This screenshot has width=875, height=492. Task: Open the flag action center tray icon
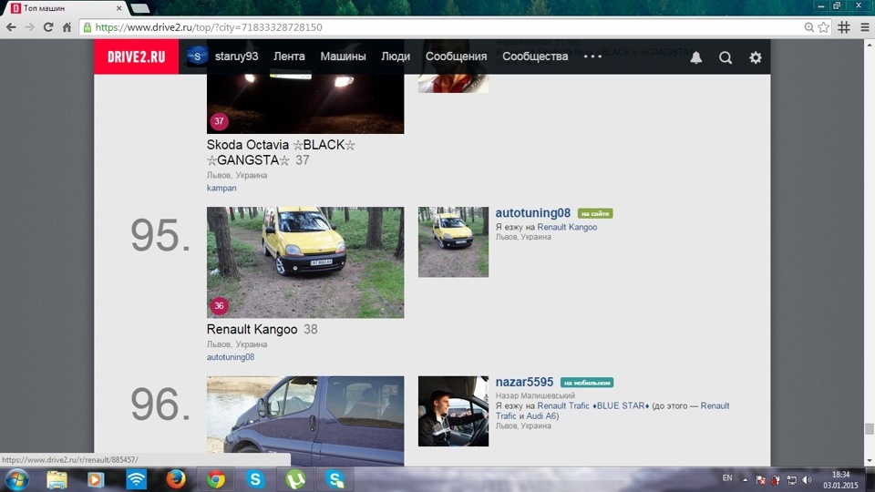click(x=760, y=480)
